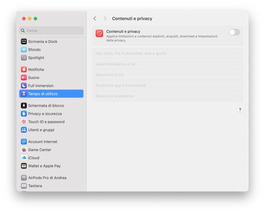Click the red Notifiche bell icon
Screen dimensions: 265x213
24,69
